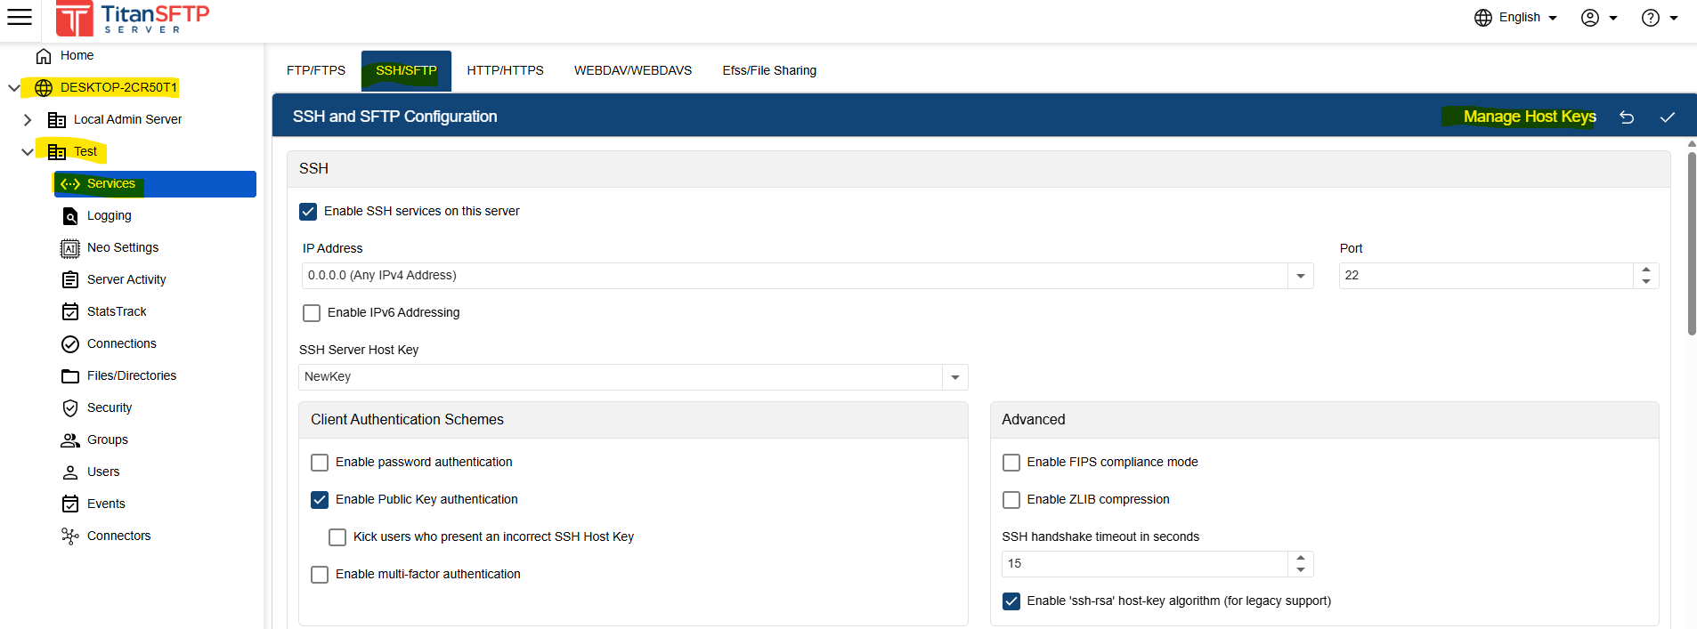The image size is (1697, 629).
Task: Open the help question mark menu
Action: 1659,18
